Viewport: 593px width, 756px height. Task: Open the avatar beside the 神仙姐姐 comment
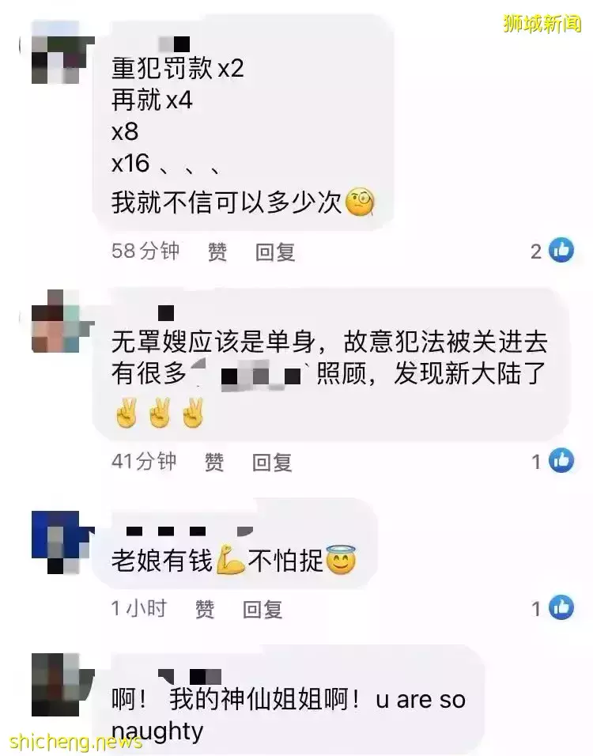[55, 685]
